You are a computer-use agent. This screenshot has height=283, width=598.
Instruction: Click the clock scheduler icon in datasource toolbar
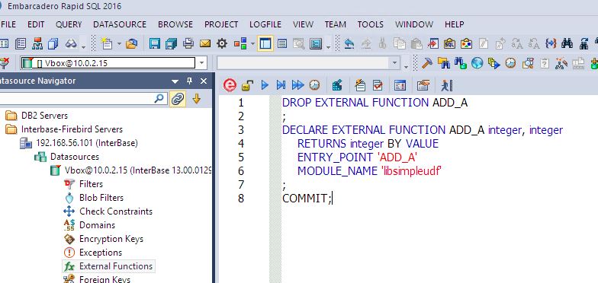tap(511, 62)
